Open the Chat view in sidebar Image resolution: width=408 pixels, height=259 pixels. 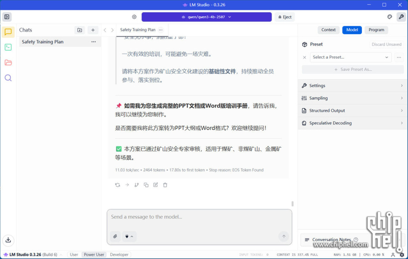pos(8,32)
